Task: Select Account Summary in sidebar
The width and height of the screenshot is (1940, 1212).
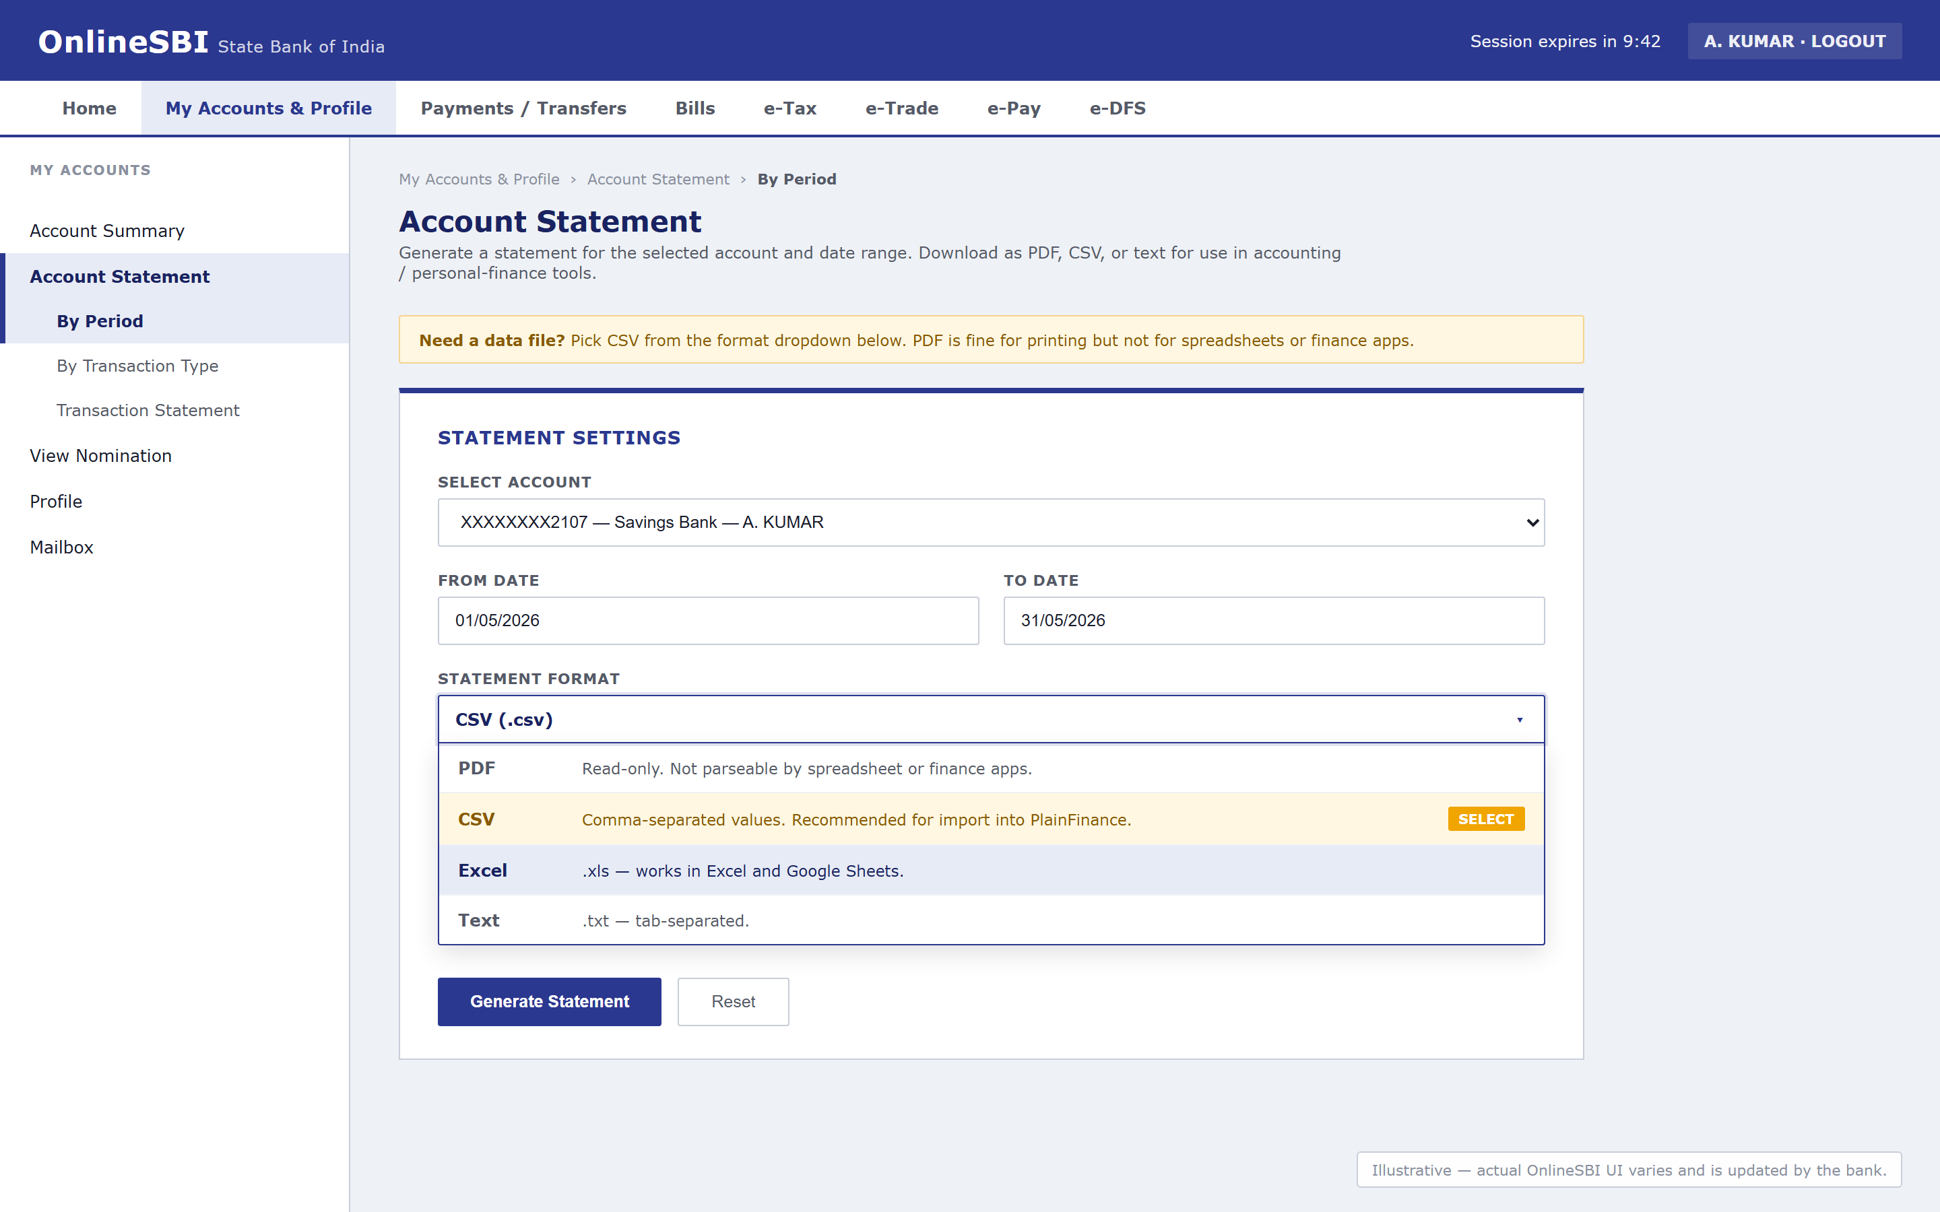Action: (174, 231)
